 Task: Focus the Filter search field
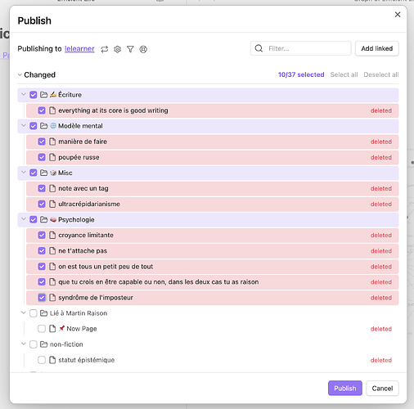(x=301, y=48)
